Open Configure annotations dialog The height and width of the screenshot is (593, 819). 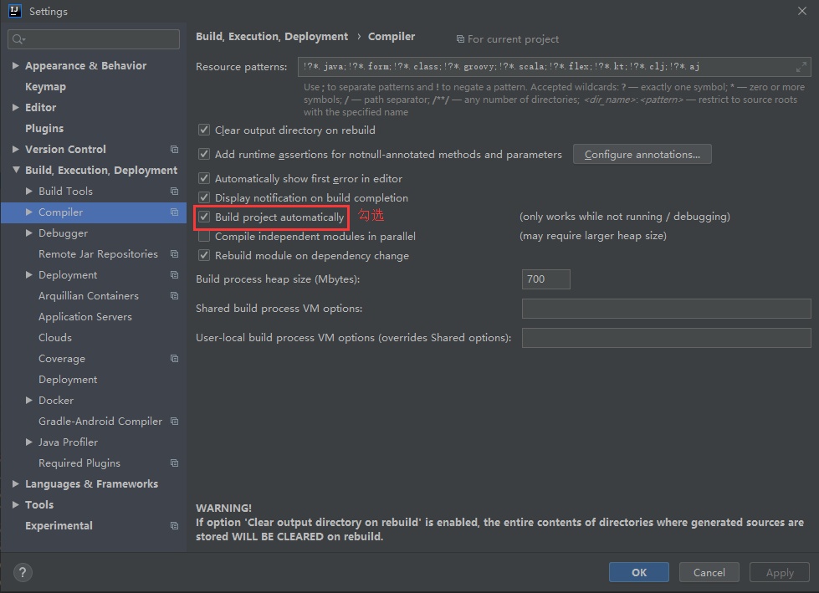click(642, 154)
